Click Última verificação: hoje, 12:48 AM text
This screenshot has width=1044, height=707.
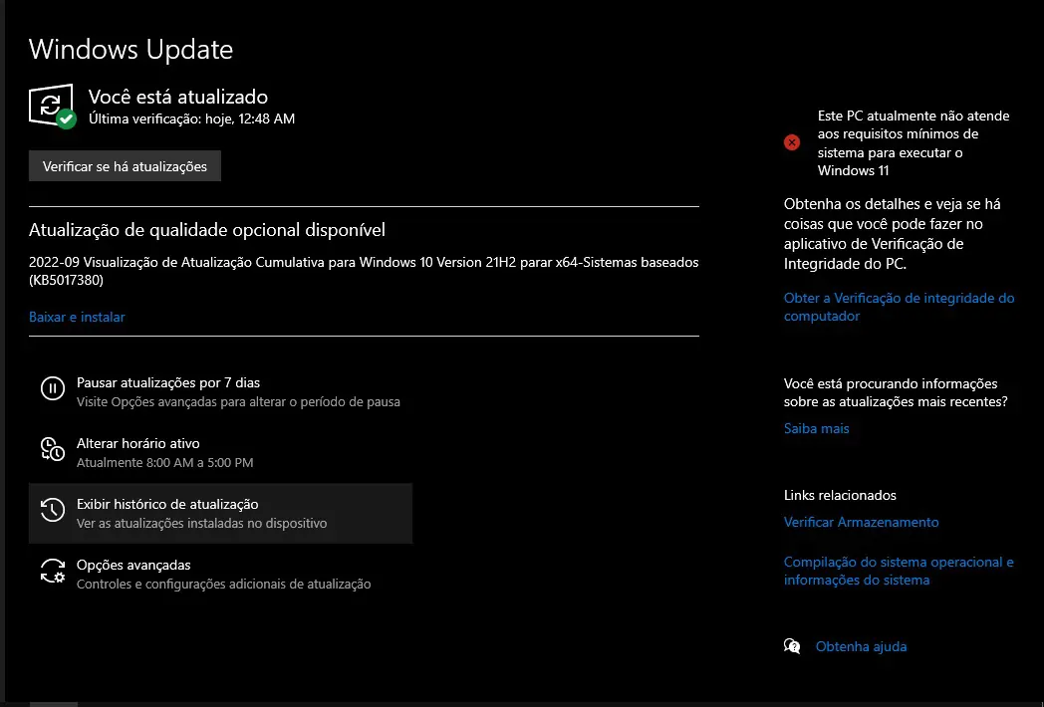point(191,118)
